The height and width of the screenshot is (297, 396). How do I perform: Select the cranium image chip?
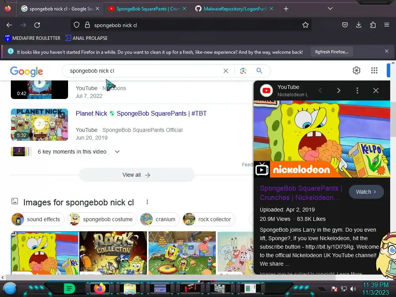pos(160,219)
